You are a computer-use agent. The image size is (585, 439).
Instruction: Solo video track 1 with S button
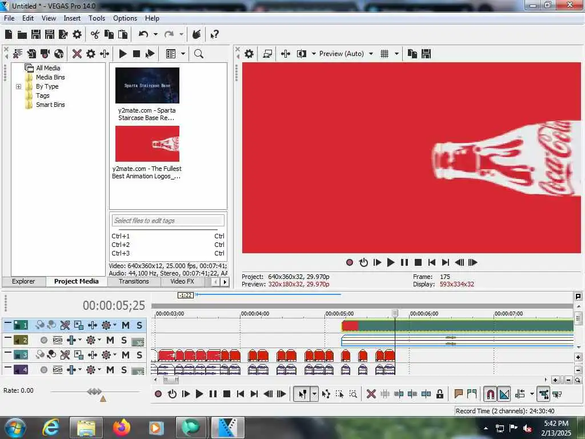(139, 325)
